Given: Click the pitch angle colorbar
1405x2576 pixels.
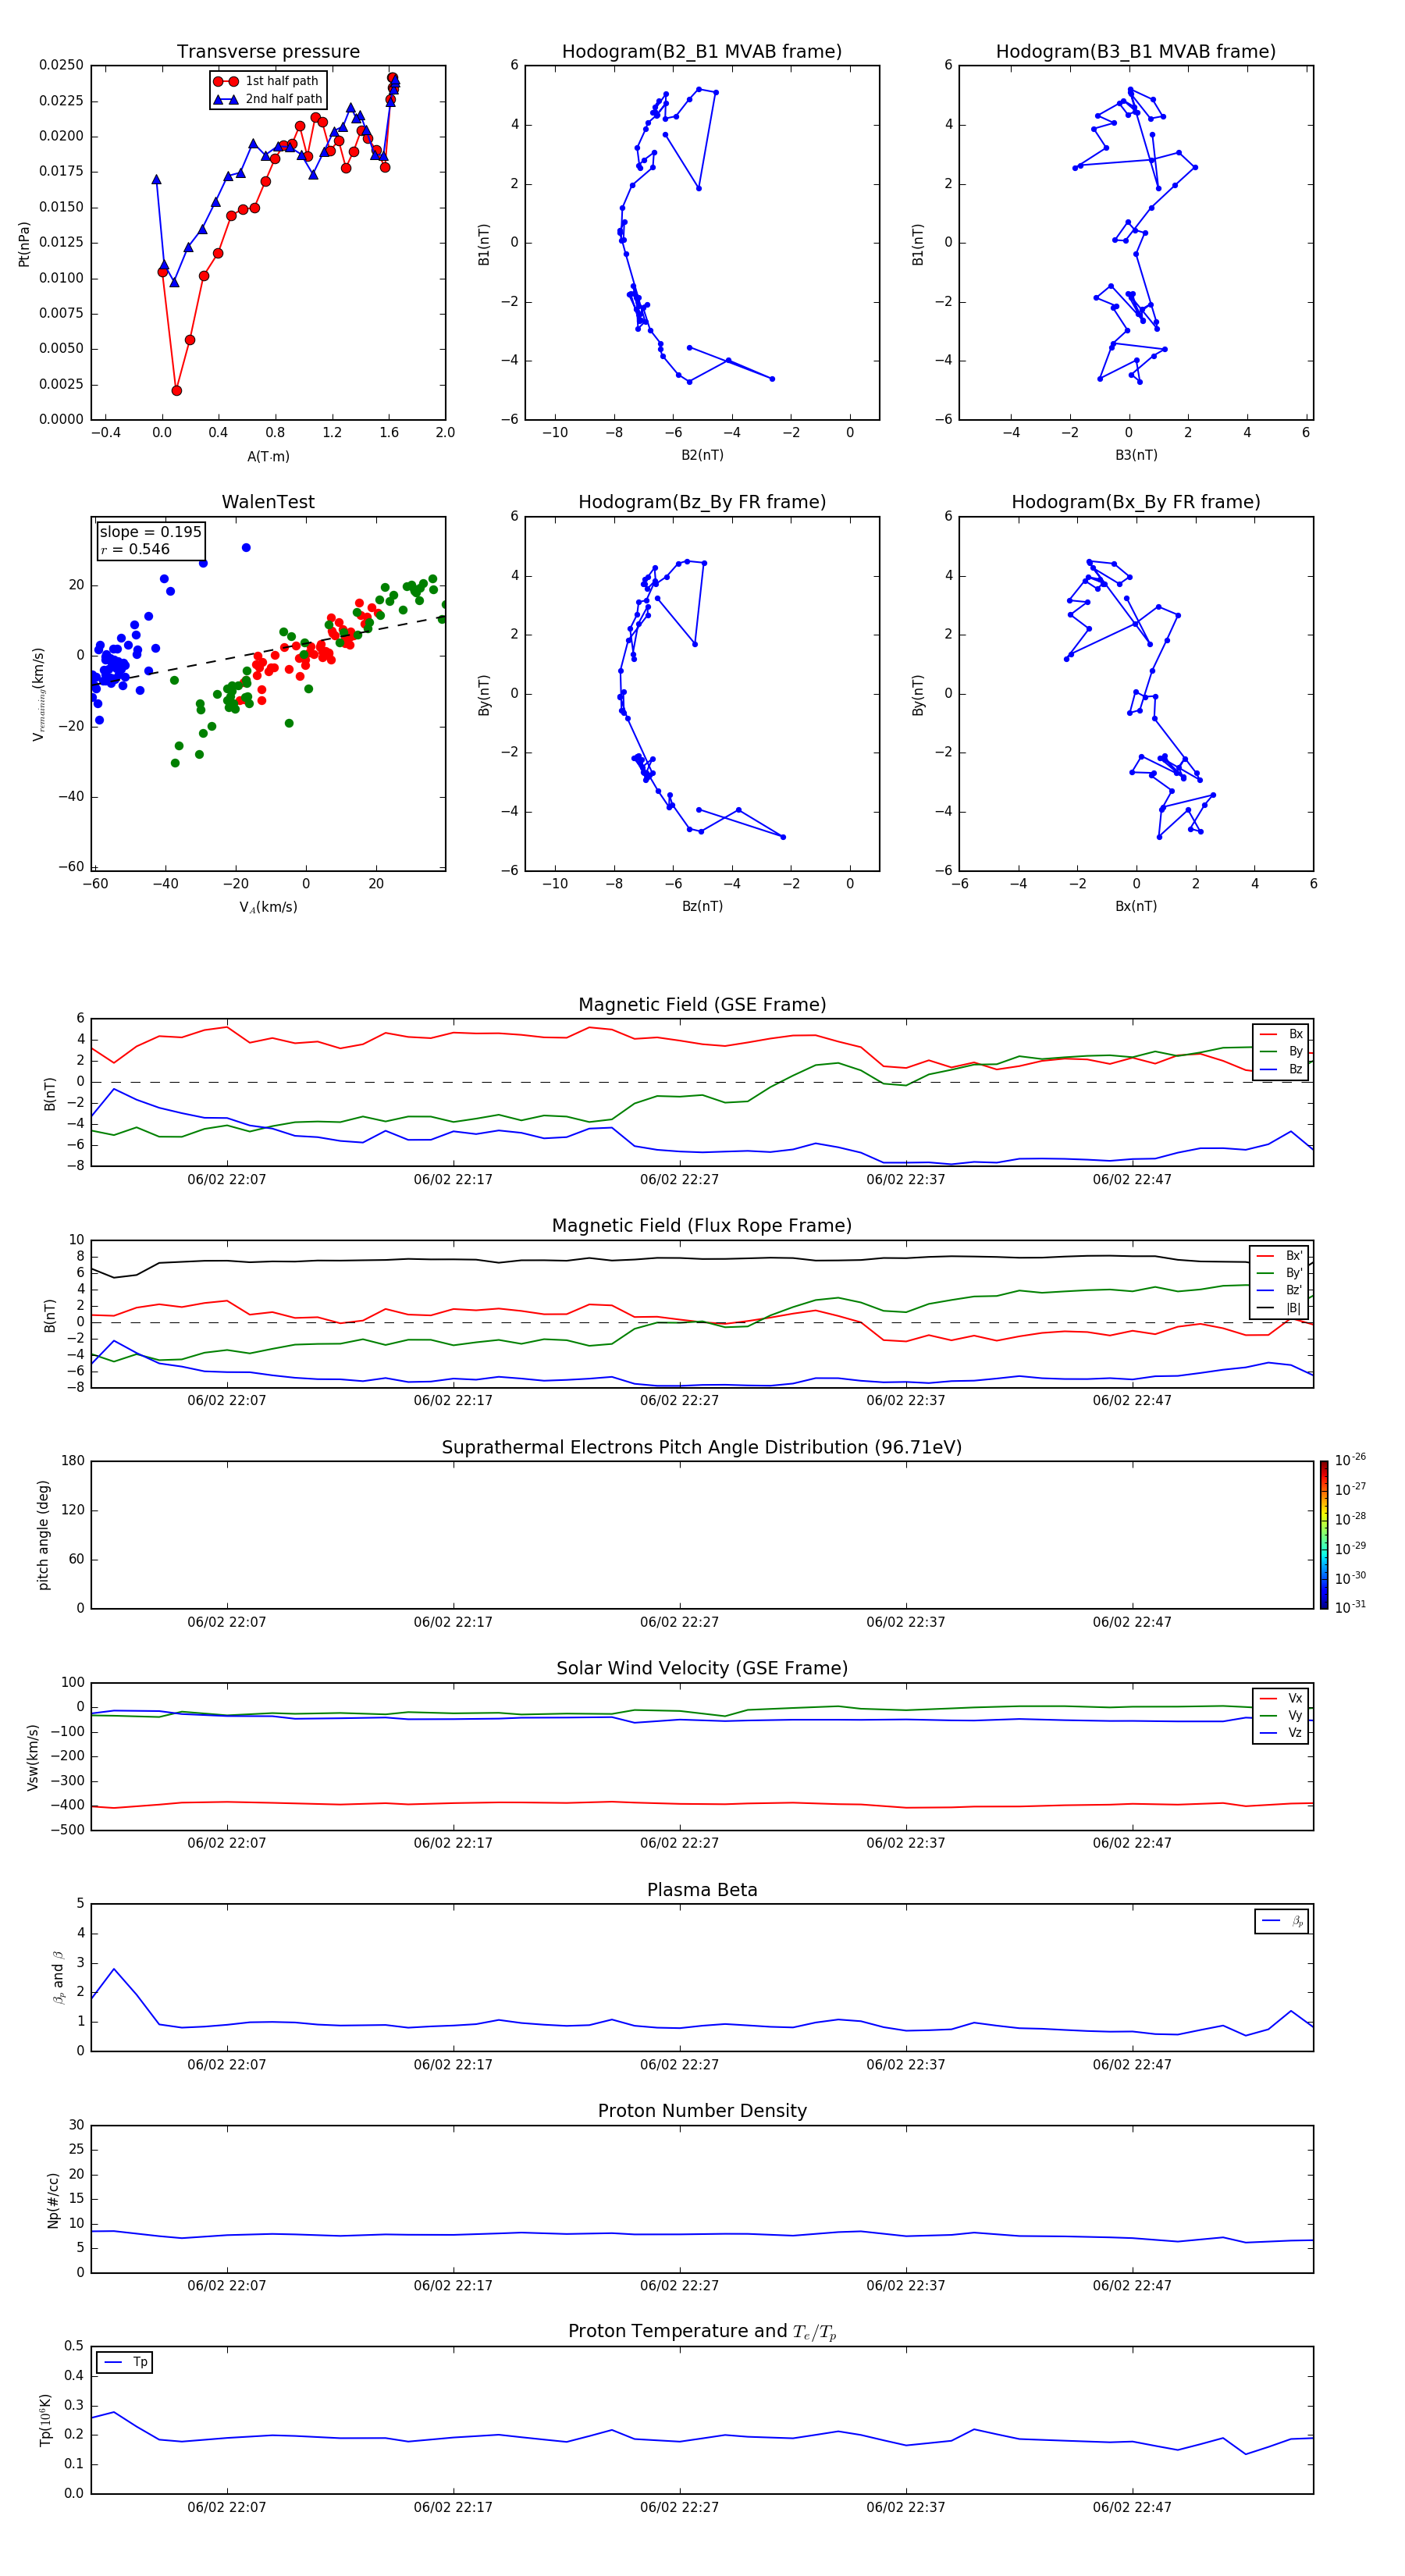Looking at the screenshot, I should pos(1324,1535).
